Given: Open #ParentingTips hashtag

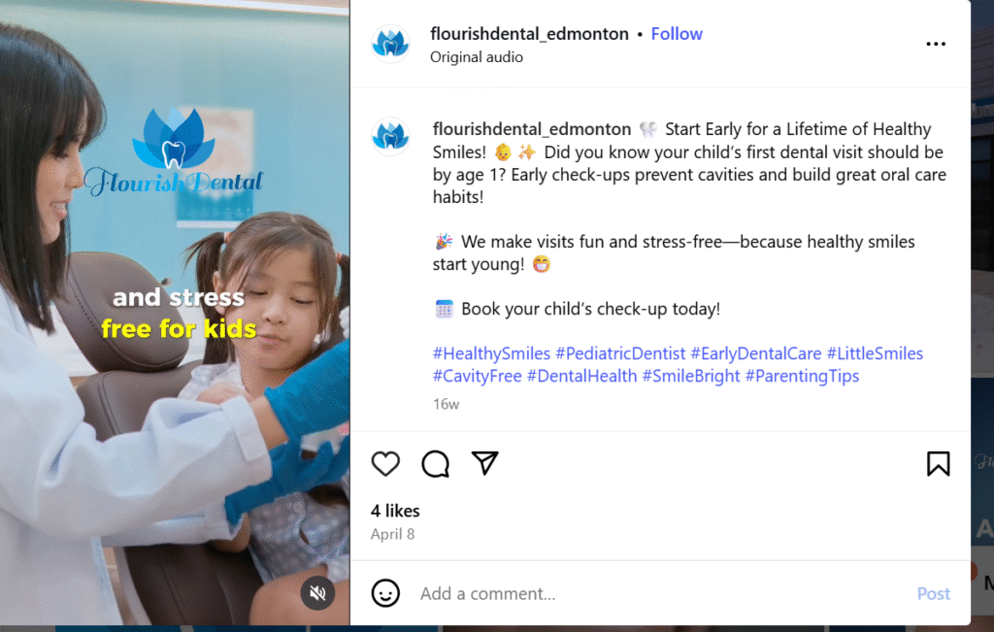Looking at the screenshot, I should (x=802, y=376).
